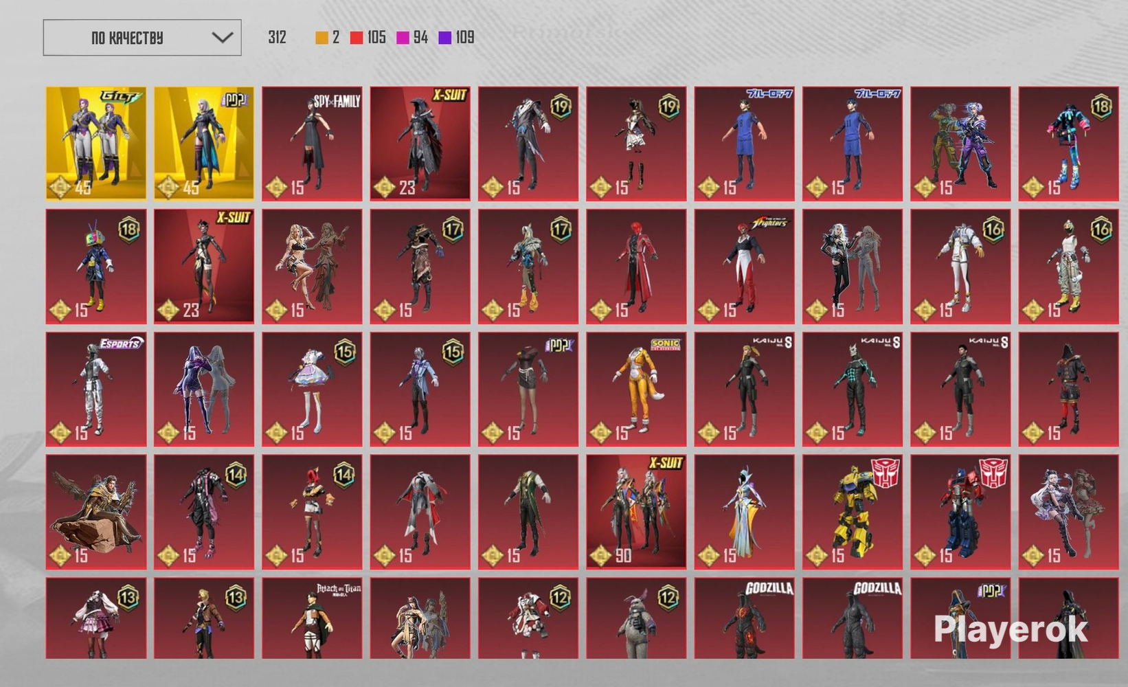1128x687 pixels.
Task: Pick the blue and white gown outfit
Action: [x=745, y=512]
